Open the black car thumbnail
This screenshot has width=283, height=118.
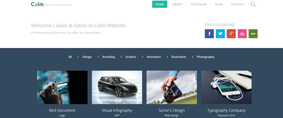coord(117,87)
